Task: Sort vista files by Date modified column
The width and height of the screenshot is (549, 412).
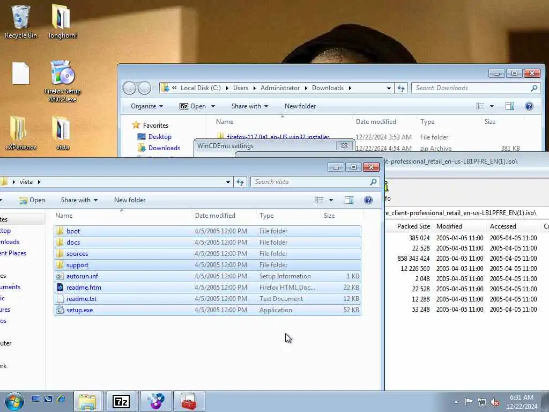Action: tap(224, 216)
